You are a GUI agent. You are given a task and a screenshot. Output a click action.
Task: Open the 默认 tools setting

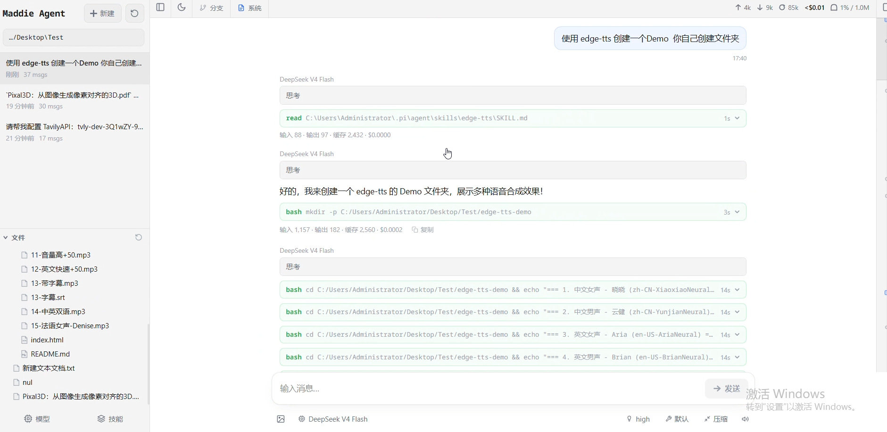pyautogui.click(x=677, y=419)
